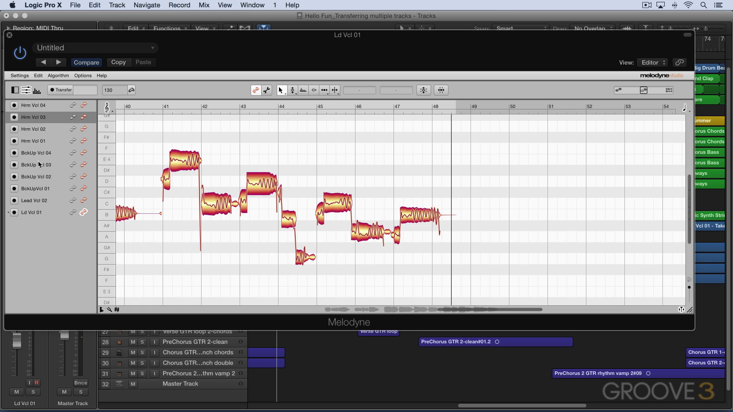This screenshot has height=412, width=733.
Task: Show no pitch curve display option
Action: [x=619, y=90]
